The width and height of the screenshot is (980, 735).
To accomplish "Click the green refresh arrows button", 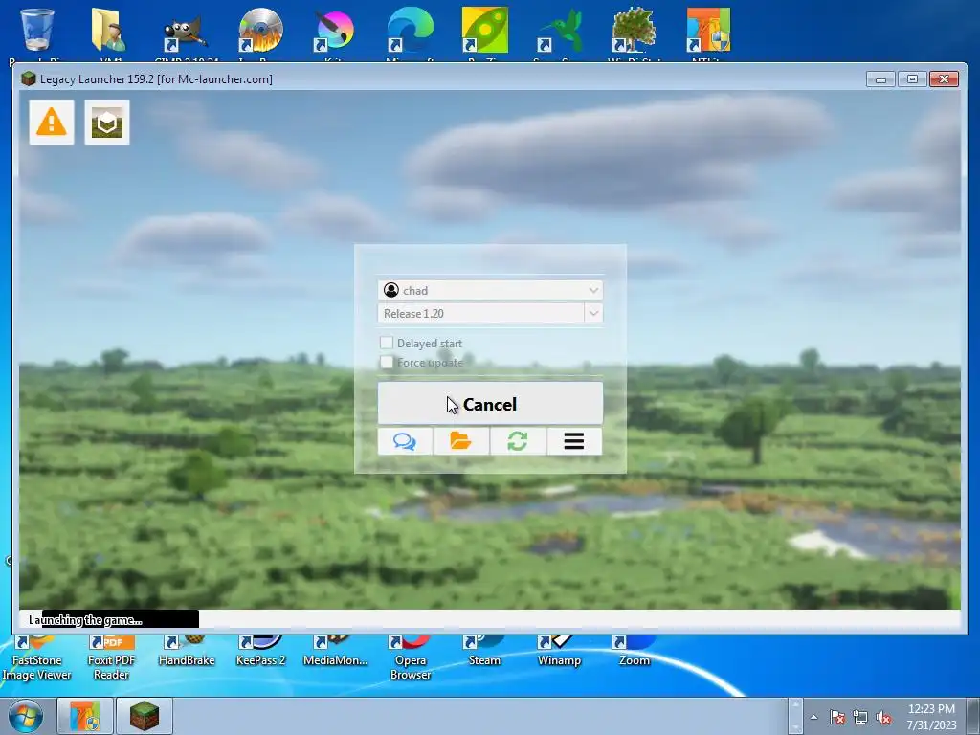I will 518,441.
